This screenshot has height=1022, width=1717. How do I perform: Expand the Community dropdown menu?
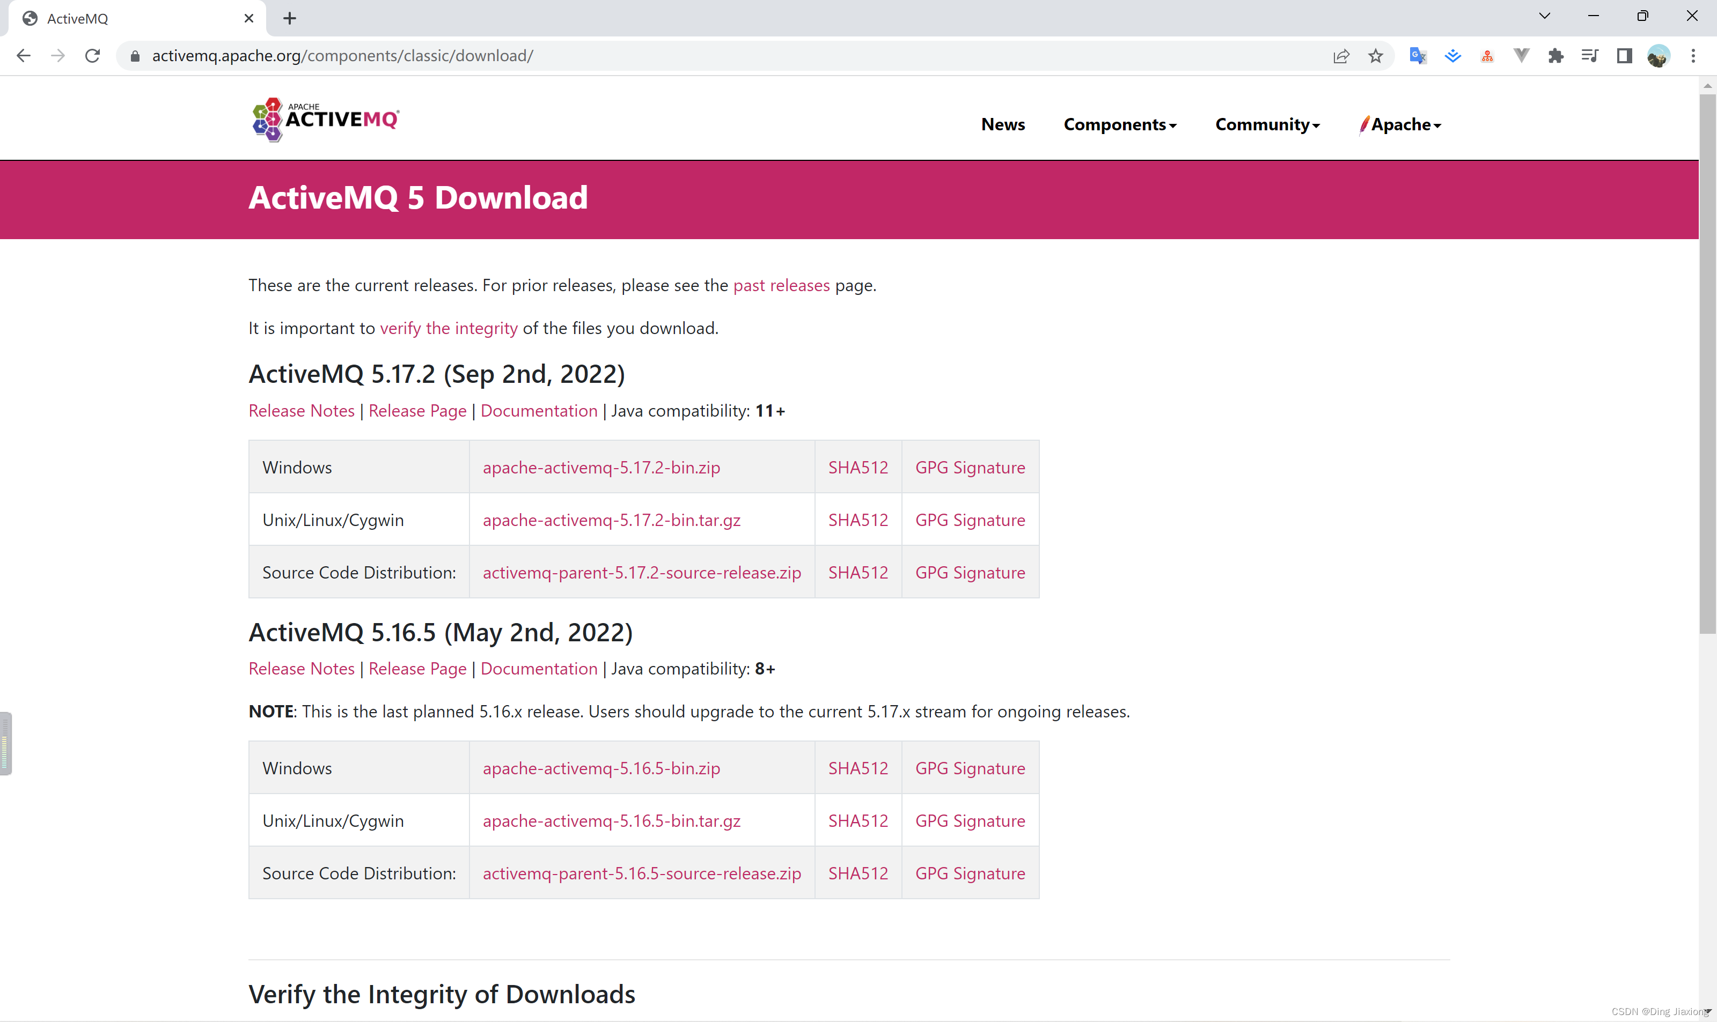click(1267, 124)
